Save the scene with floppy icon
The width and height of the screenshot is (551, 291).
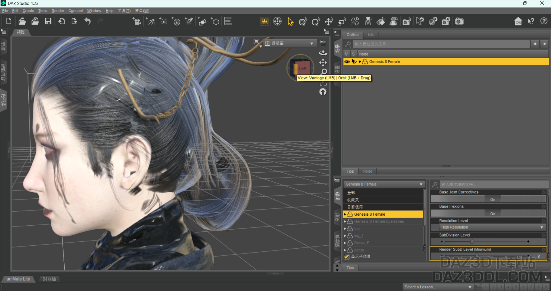(48, 21)
